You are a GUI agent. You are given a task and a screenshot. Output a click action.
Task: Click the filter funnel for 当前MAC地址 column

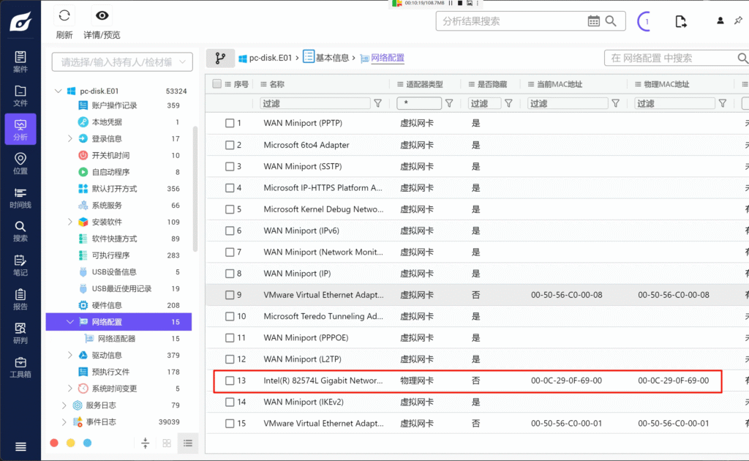pyautogui.click(x=616, y=103)
